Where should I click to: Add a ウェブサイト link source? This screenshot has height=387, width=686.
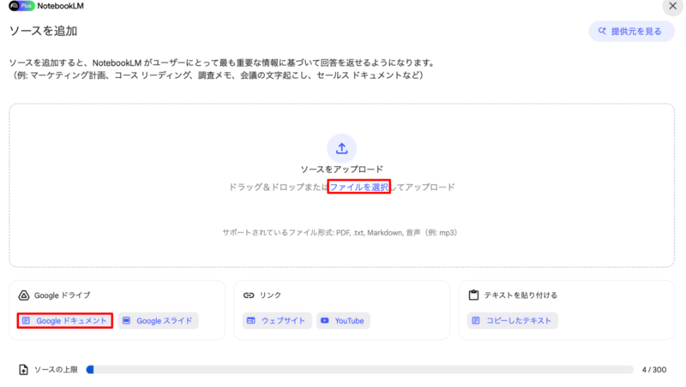(x=277, y=321)
